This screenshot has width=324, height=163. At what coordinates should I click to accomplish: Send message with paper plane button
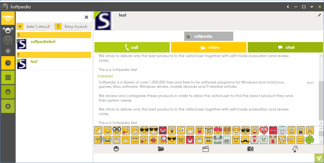click(x=319, y=158)
